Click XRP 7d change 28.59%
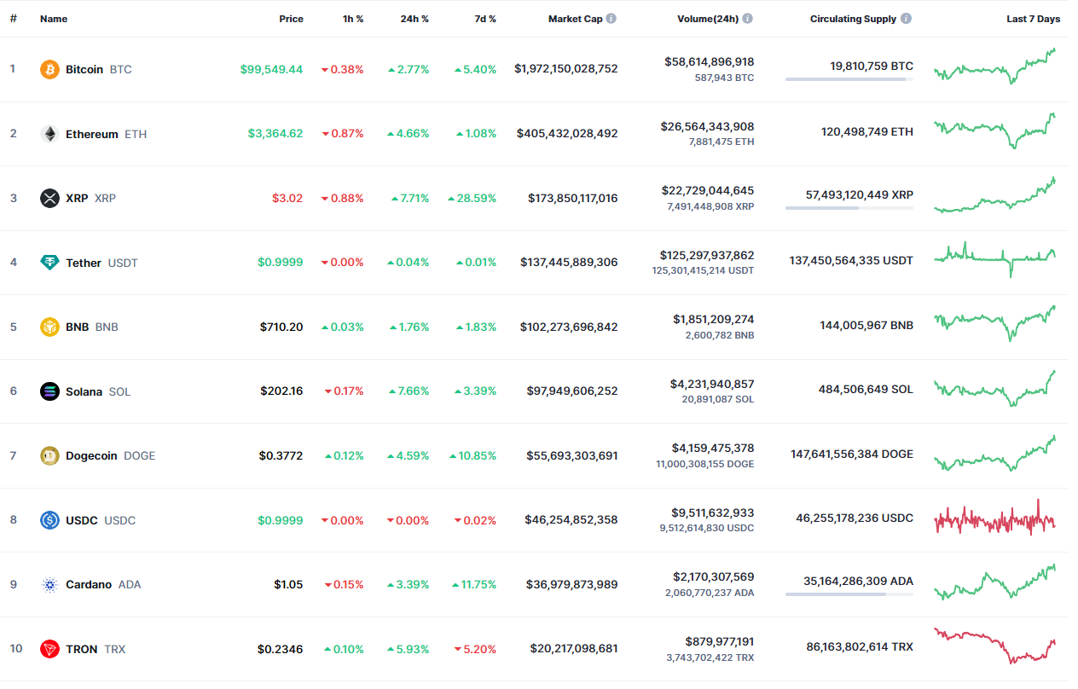 click(x=472, y=198)
